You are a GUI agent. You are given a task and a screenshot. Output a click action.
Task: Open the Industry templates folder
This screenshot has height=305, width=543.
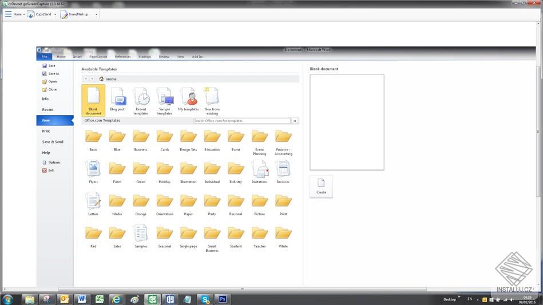[x=236, y=173]
